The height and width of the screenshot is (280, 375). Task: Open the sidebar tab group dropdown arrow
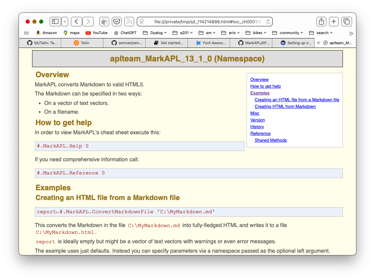tap(65, 22)
